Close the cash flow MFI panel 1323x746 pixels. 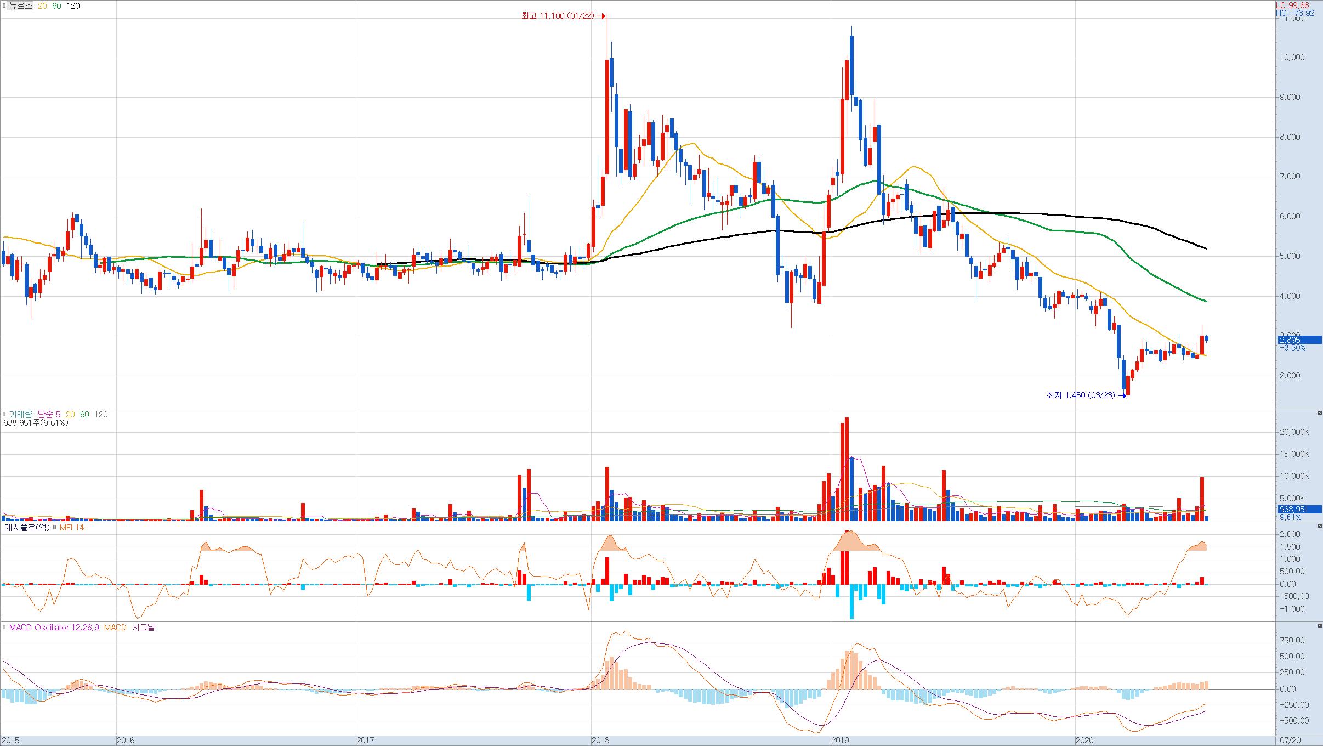point(1319,525)
